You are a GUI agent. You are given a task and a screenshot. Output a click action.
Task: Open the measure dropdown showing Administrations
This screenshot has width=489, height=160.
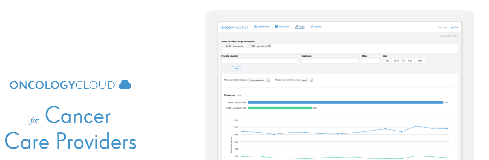[x=259, y=80]
